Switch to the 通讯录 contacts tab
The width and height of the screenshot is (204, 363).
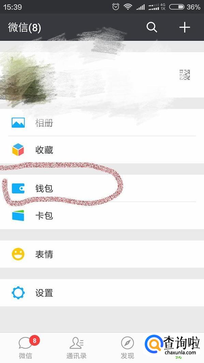(76, 348)
